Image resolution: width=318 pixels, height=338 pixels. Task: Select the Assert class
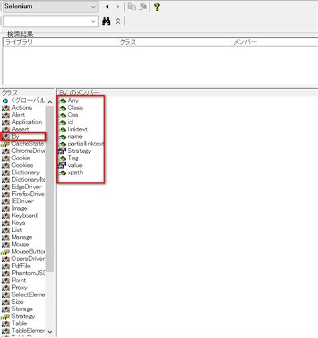tap(15, 129)
